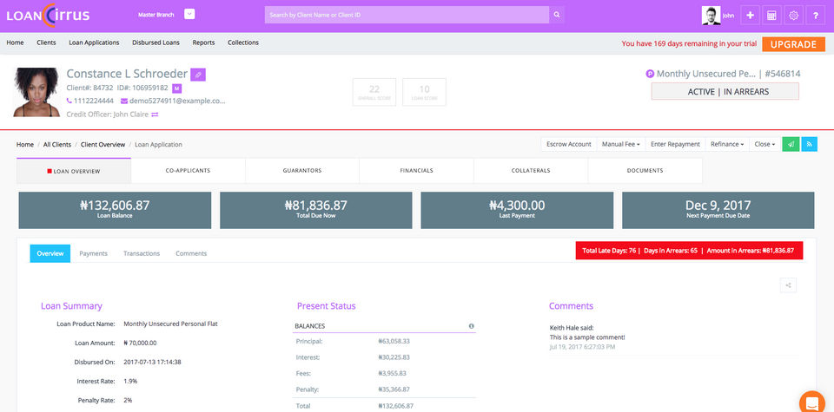Viewport: 834px width, 412px height.
Task: Switch to the Guarantors tab
Action: [x=302, y=170]
